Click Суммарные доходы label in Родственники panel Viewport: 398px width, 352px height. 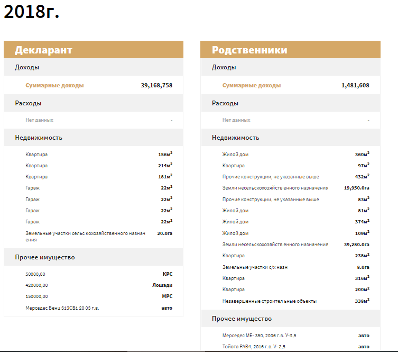click(252, 85)
